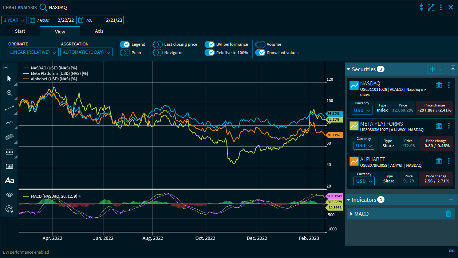Click the add security plus button
Viewport: 458px width, 258px height.
point(433,69)
